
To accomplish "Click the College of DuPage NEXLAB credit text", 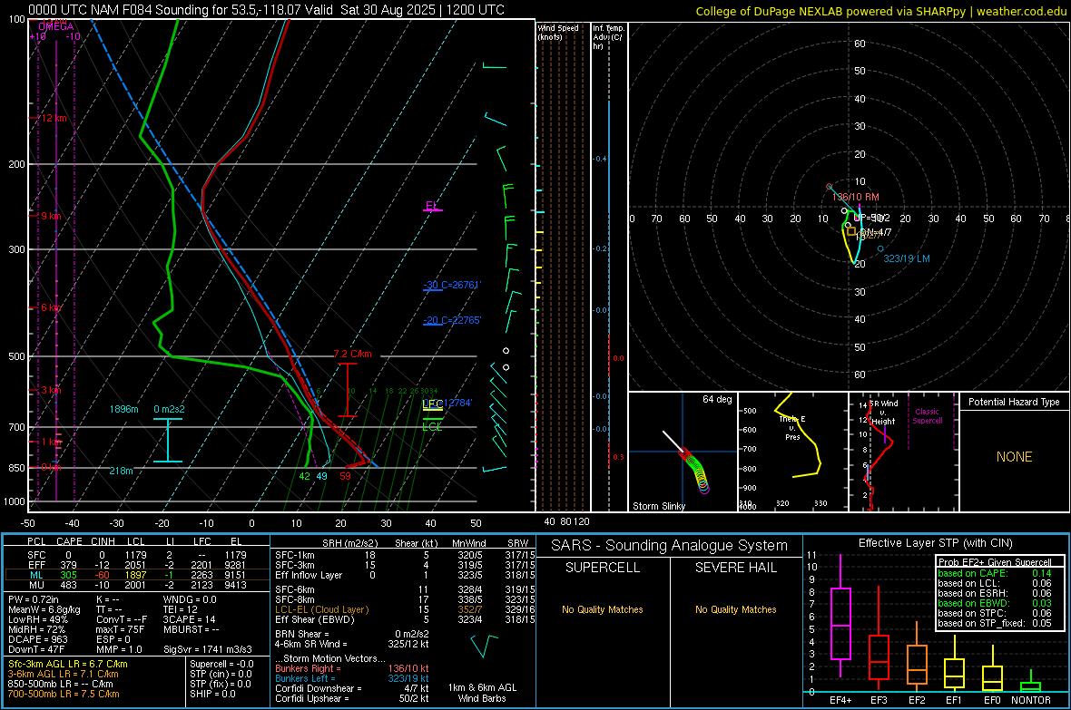I will (880, 11).
